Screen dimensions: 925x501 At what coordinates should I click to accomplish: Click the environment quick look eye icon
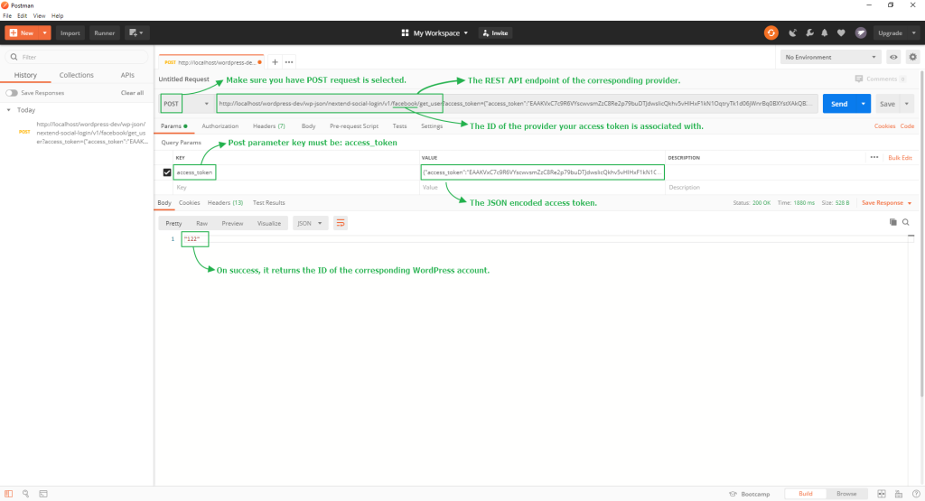point(893,57)
